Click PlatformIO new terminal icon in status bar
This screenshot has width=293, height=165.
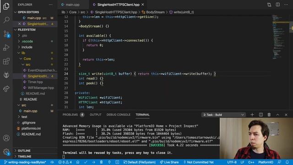(x=117, y=162)
